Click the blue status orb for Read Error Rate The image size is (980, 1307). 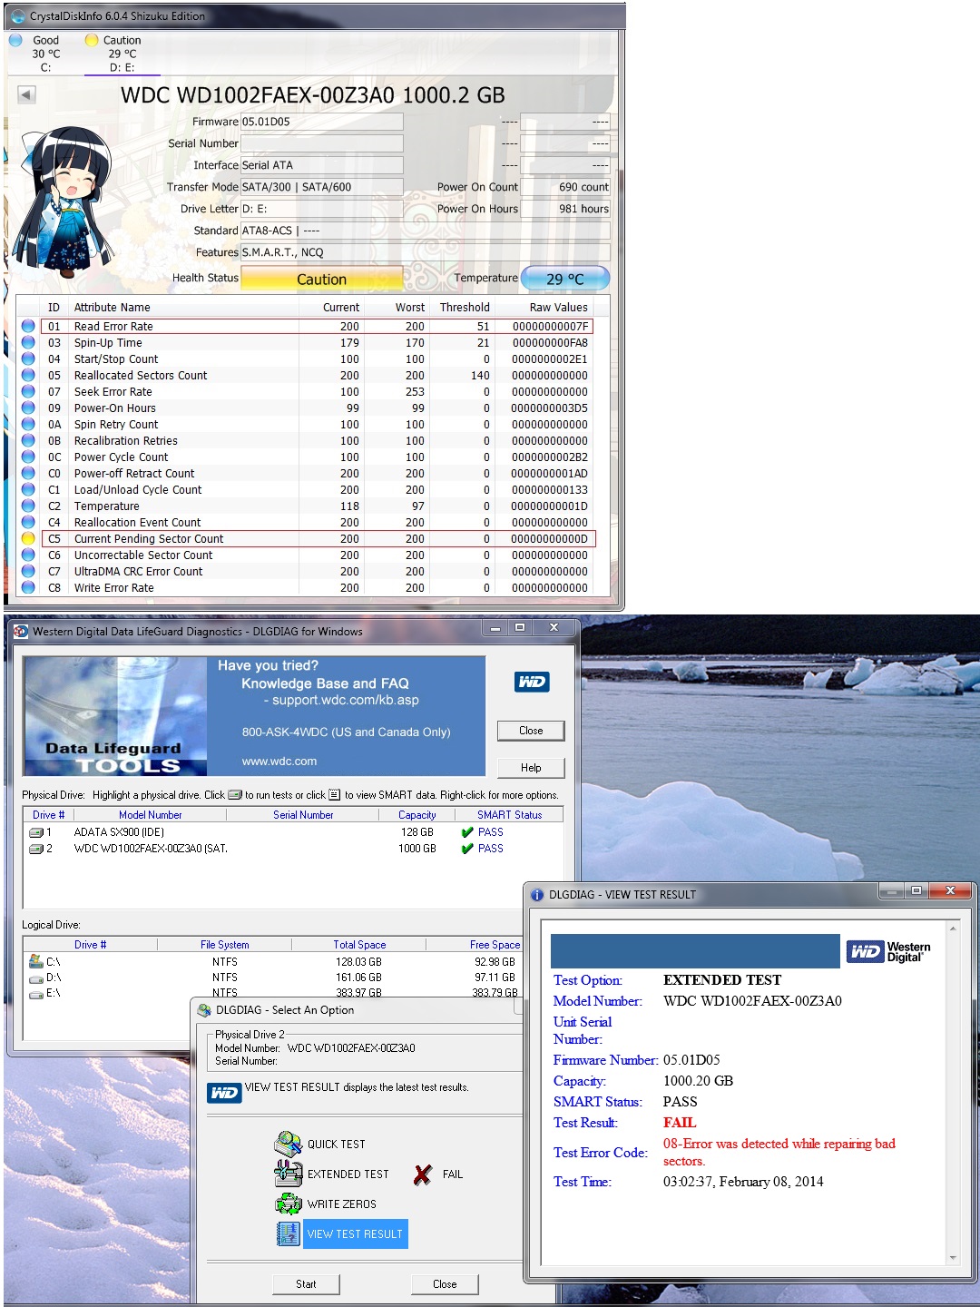(x=28, y=327)
